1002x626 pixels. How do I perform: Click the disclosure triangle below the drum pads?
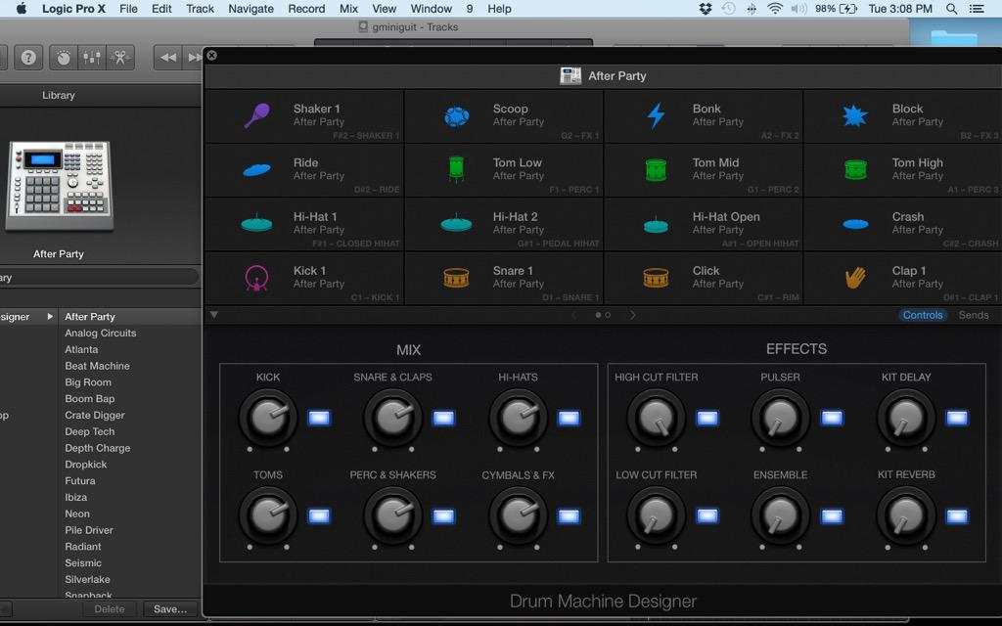pyautogui.click(x=213, y=315)
